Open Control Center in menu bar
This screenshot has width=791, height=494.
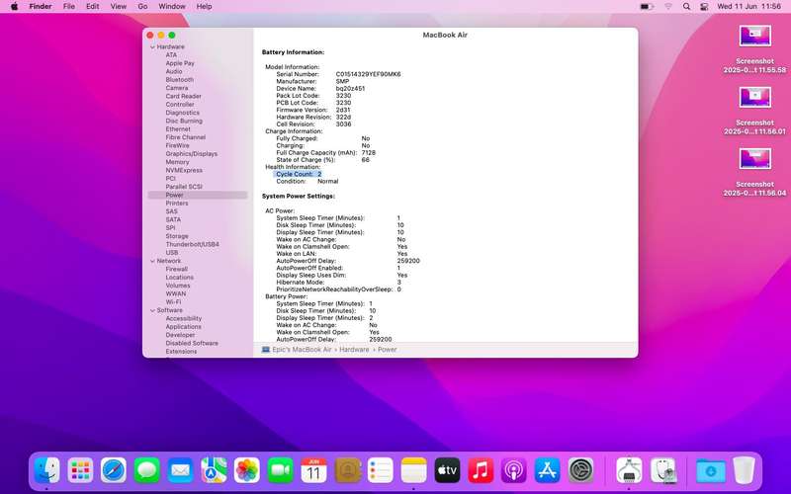pos(704,7)
